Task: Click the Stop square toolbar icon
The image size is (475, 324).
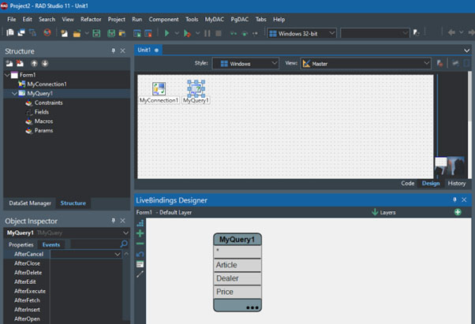Action: click(218, 33)
